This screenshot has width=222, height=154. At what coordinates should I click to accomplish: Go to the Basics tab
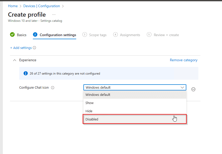click(x=22, y=35)
